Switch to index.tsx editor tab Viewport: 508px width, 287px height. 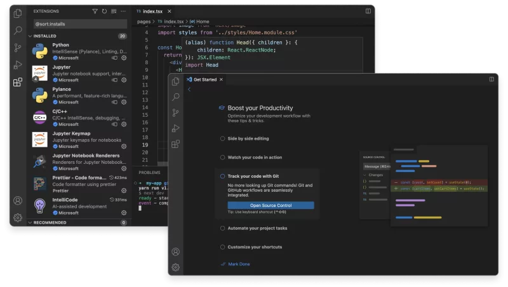(x=152, y=11)
